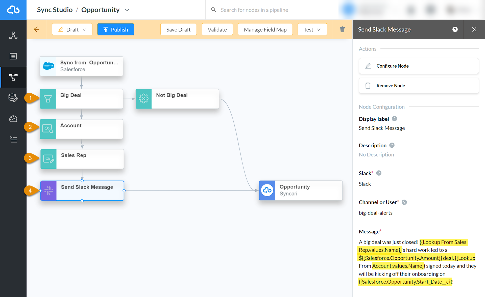Show help for Description field
The image size is (485, 297).
pyautogui.click(x=392, y=145)
